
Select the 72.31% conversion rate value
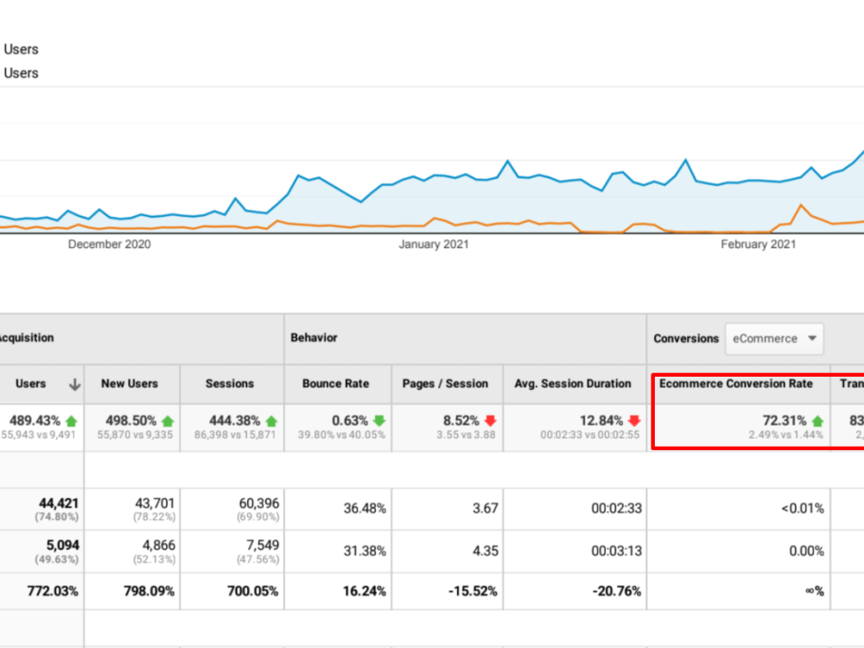(785, 421)
